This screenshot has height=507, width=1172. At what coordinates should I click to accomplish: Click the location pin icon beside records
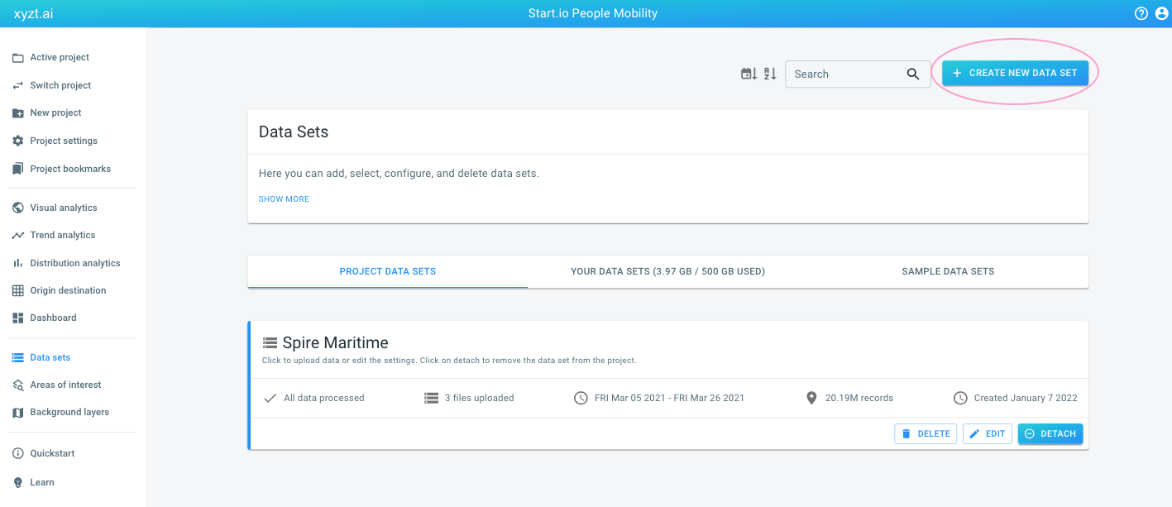tap(811, 398)
